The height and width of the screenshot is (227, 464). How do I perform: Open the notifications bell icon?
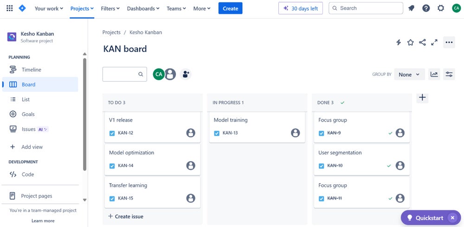[411, 8]
